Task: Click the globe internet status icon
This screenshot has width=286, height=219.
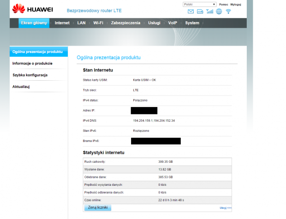Action: click(219, 12)
